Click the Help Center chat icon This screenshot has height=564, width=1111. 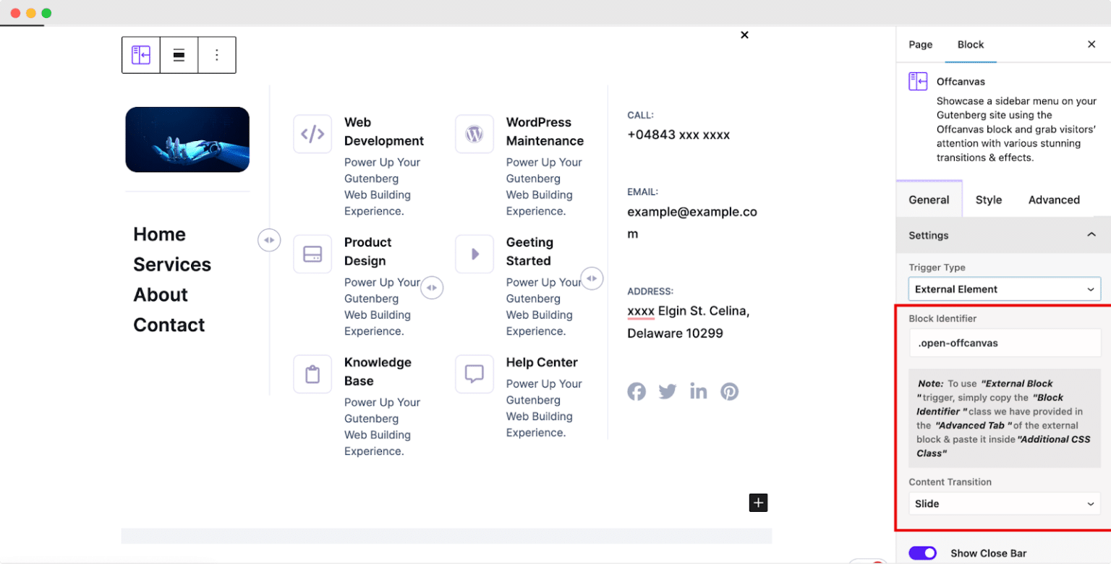[474, 374]
